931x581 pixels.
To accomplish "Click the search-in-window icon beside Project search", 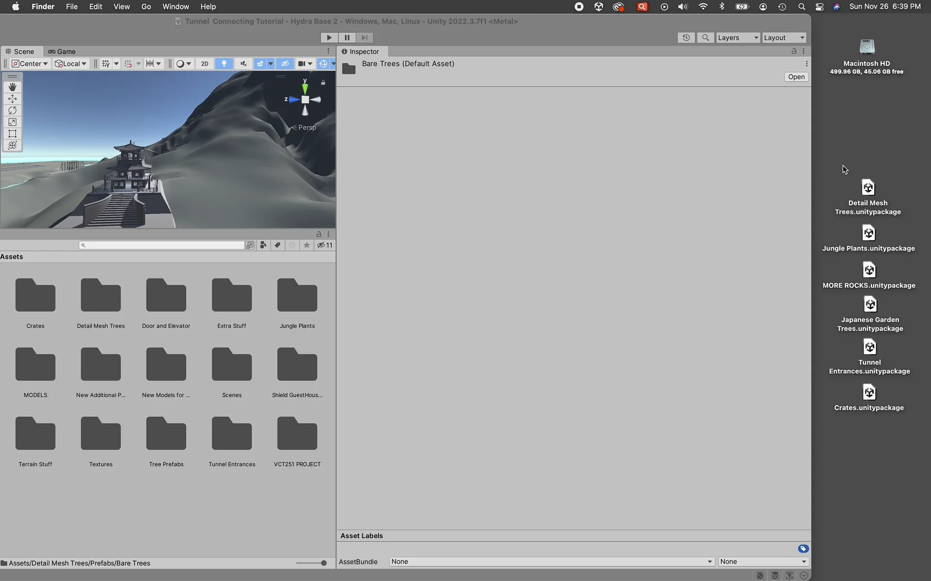I will [x=250, y=245].
